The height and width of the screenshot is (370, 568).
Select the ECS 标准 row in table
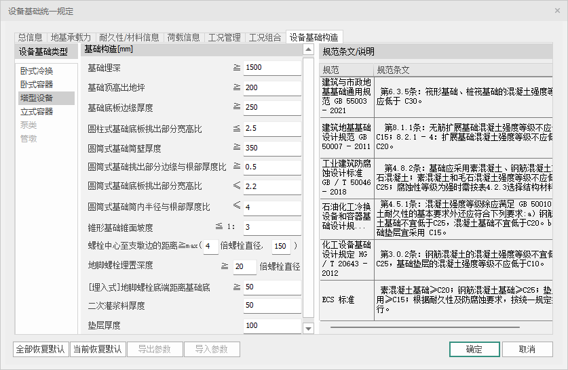[346, 300]
